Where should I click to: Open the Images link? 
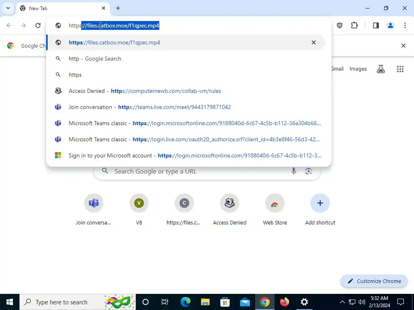pyautogui.click(x=358, y=69)
